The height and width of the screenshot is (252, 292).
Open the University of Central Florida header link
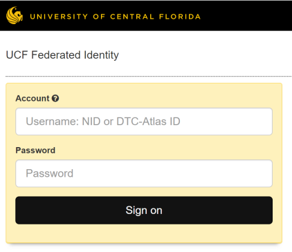115,17
